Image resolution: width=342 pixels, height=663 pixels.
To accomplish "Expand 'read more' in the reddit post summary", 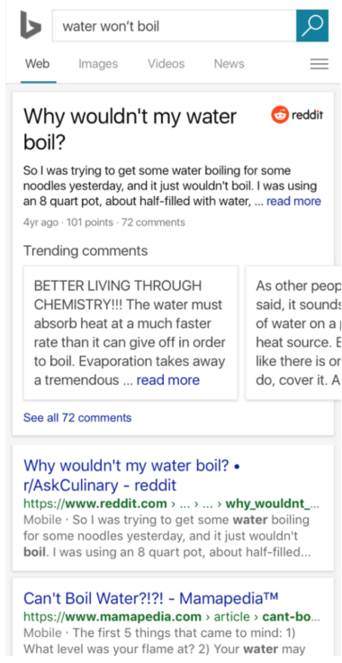I will (x=293, y=201).
